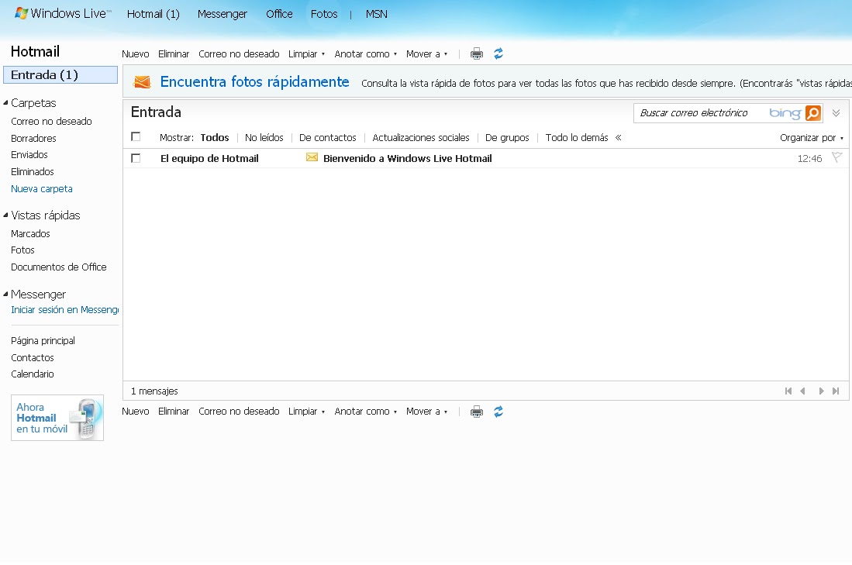This screenshot has width=852, height=565.
Task: Open Correo no deseado folder in sidebar
Action: (51, 121)
